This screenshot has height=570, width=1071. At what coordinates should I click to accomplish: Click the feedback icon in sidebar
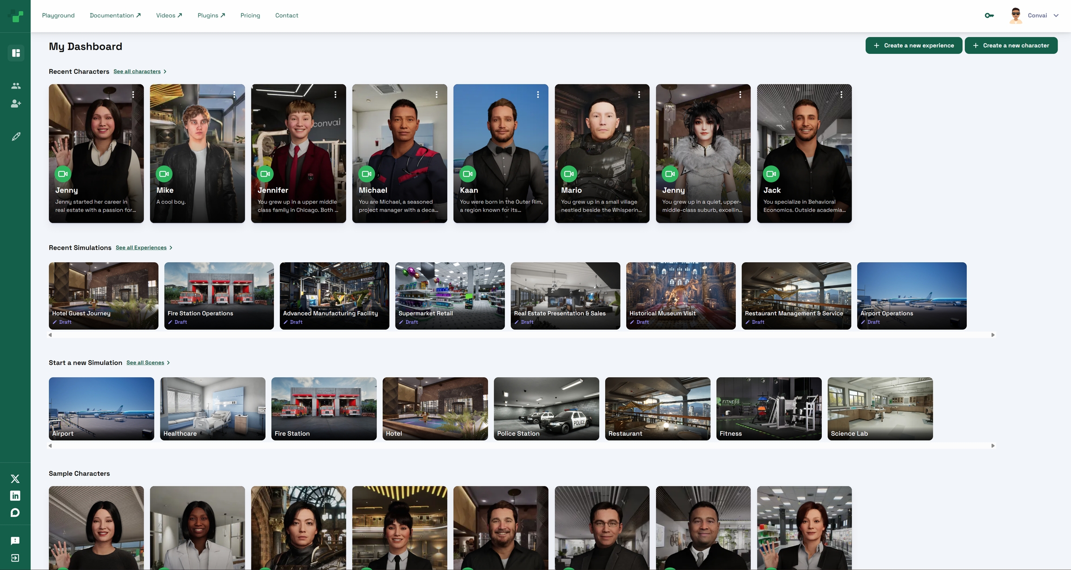tap(15, 541)
